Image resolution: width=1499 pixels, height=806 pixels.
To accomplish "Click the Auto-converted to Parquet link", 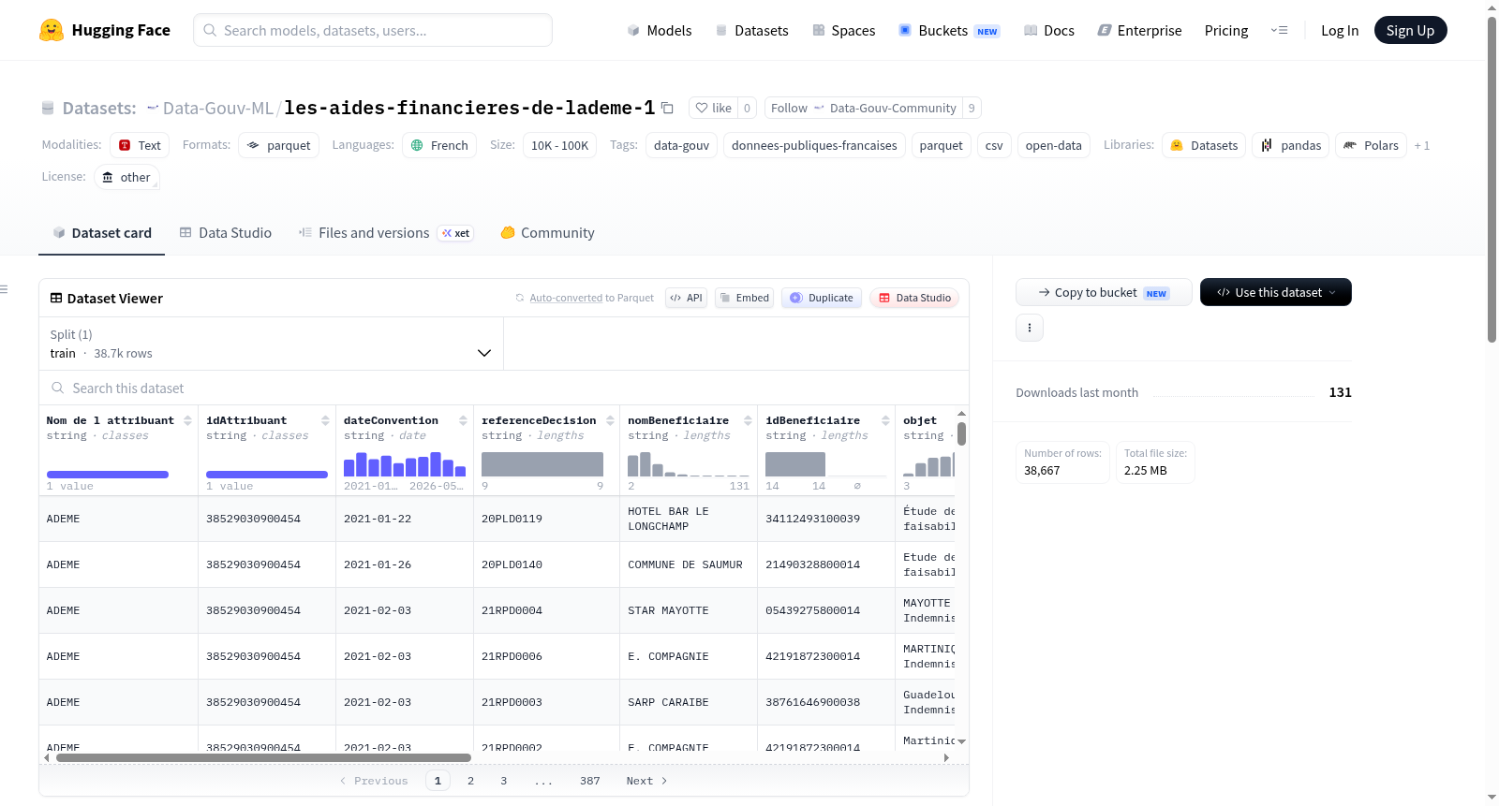I will click(x=566, y=298).
